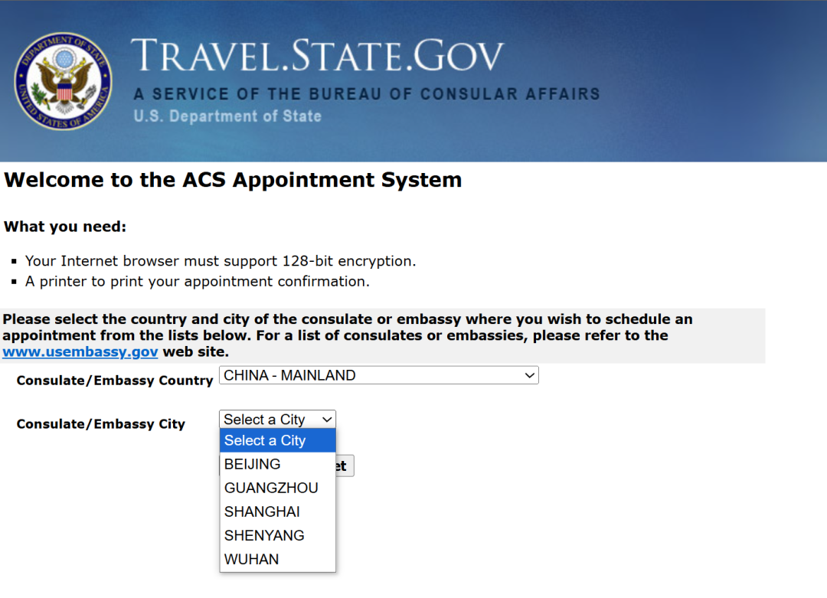Click the printer requirement bullet text
This screenshot has width=827, height=598.
pos(198,281)
